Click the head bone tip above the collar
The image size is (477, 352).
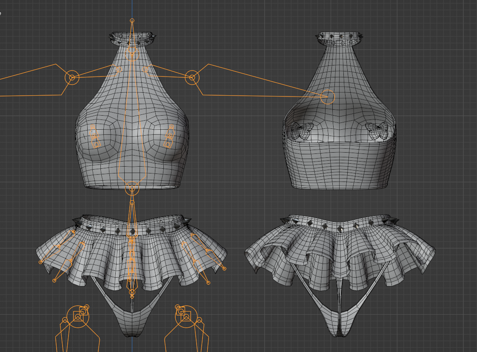coord(132,20)
